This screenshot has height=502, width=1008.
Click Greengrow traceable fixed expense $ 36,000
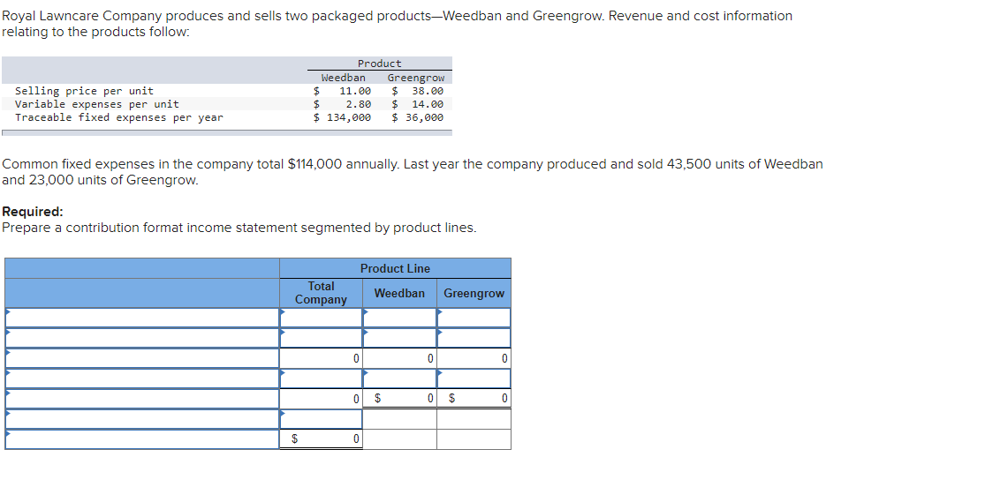[418, 117]
